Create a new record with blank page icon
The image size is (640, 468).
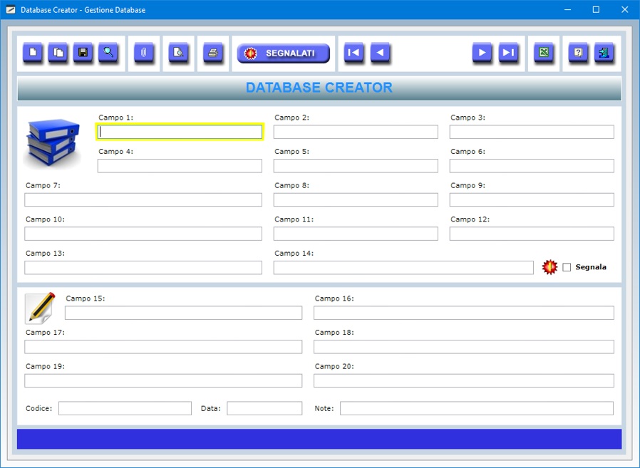pyautogui.click(x=33, y=53)
